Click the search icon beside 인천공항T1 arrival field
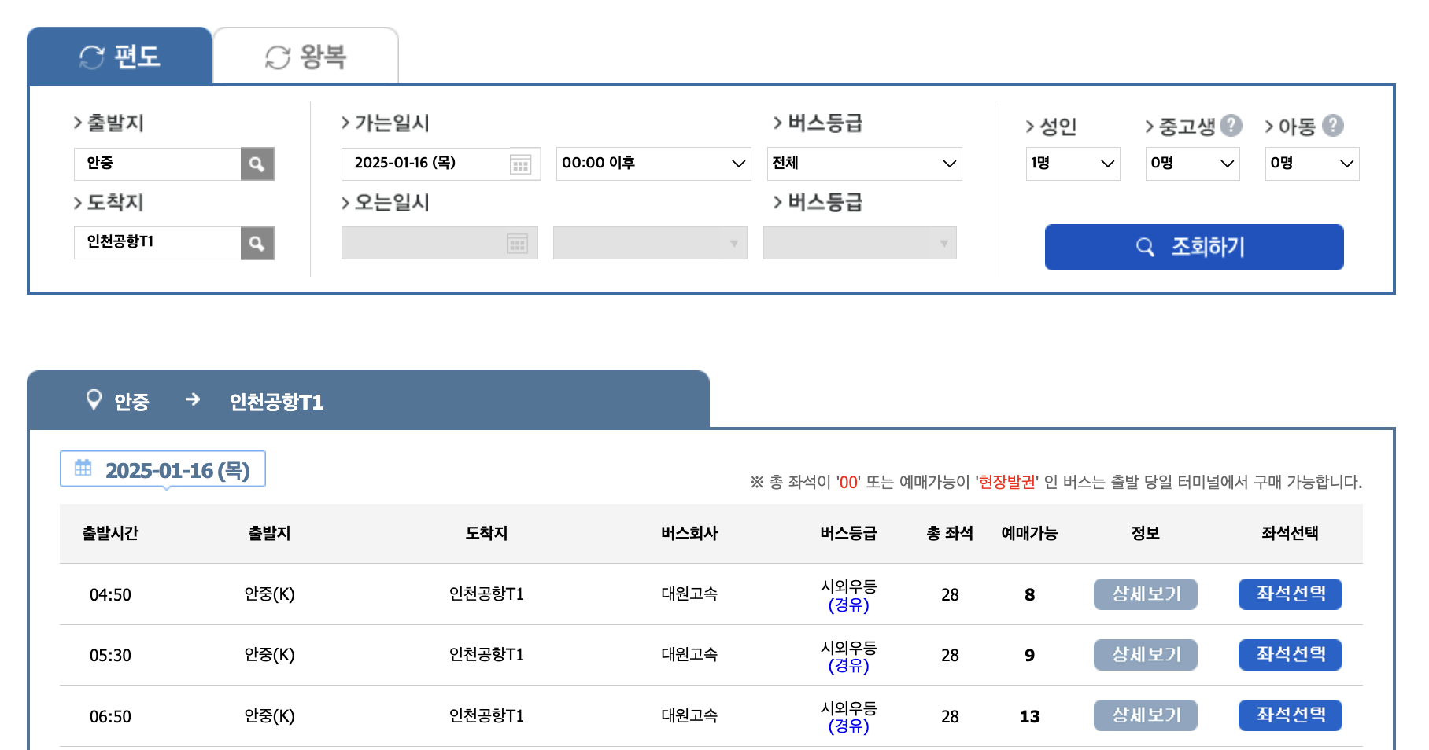This screenshot has width=1429, height=750. coord(257,243)
